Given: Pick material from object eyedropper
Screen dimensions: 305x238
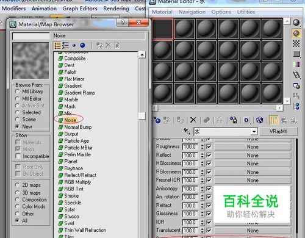Looking at the screenshot, I should pos(187,131).
